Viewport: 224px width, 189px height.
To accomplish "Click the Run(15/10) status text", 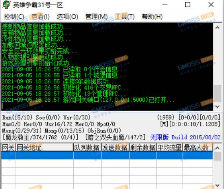I will [x=17, y=117].
